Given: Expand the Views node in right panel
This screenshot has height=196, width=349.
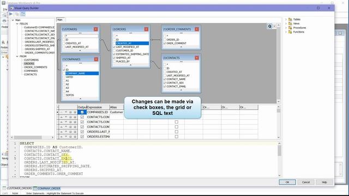Looking at the screenshot, I should point(286,23).
